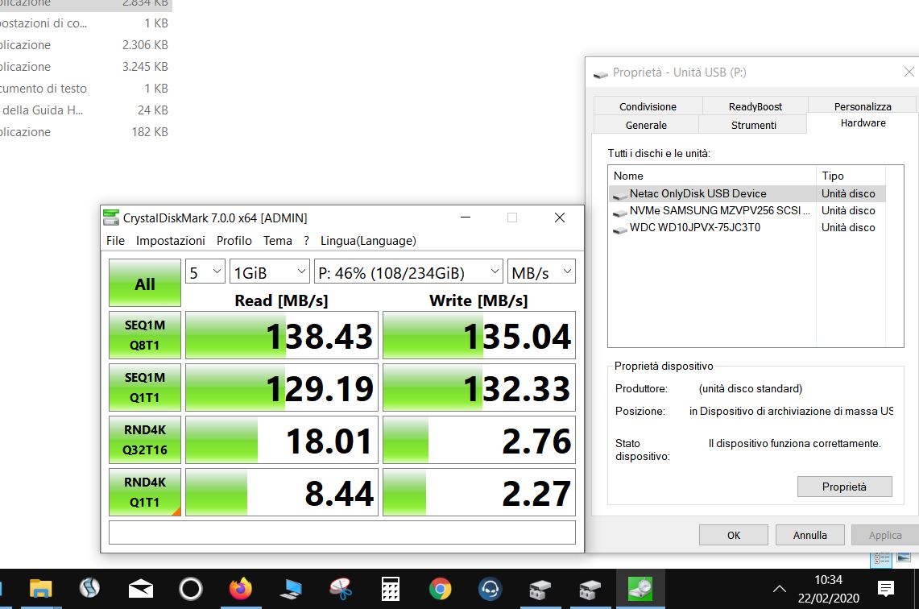Click the 2.306 KB file size in Explorer
Image resolution: width=919 pixels, height=609 pixels.
point(145,44)
